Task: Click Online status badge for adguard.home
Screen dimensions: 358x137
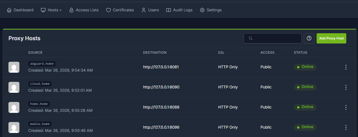Action: [305, 67]
